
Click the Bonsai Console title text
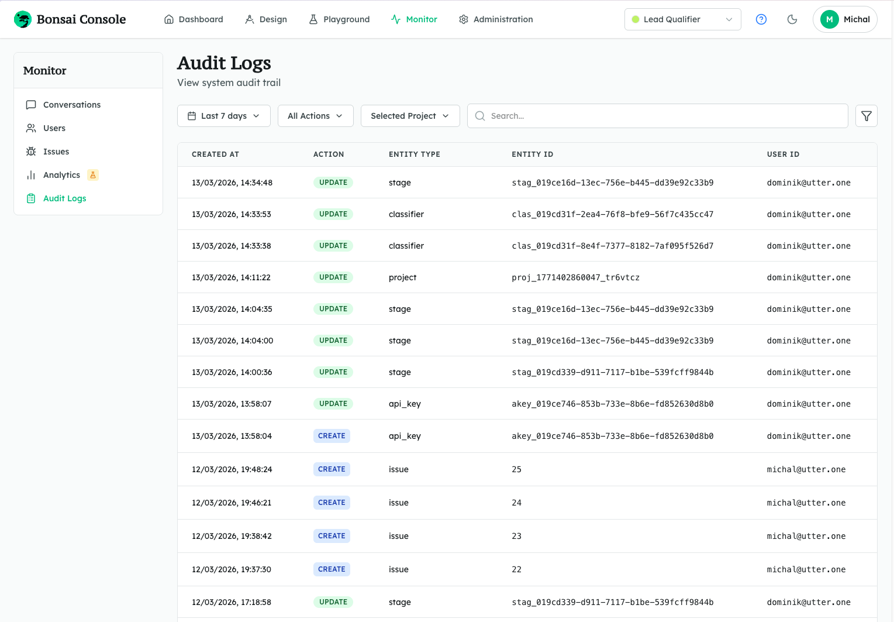pos(81,19)
